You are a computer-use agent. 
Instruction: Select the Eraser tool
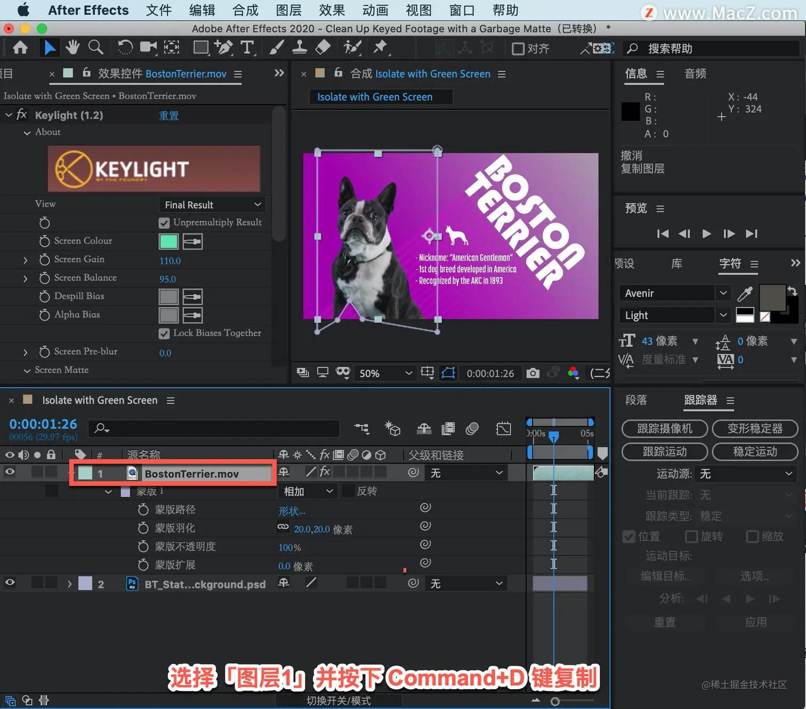tap(323, 48)
